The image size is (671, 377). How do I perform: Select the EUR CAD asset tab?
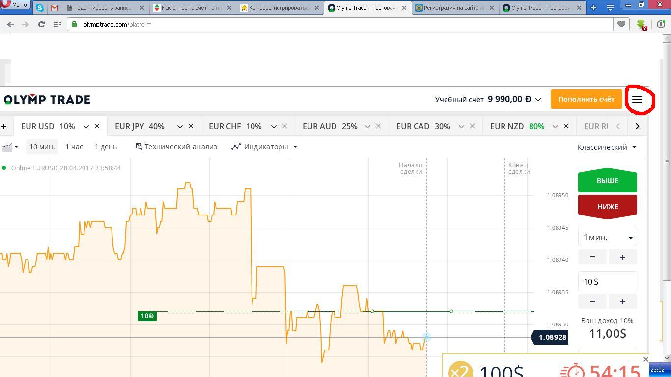(423, 126)
